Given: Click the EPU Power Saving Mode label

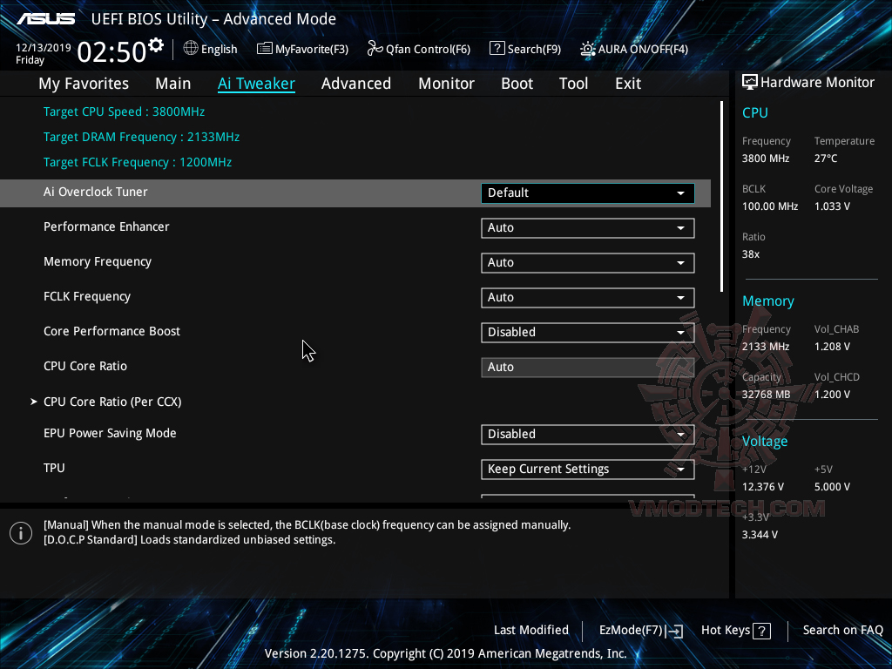Looking at the screenshot, I should 110,433.
